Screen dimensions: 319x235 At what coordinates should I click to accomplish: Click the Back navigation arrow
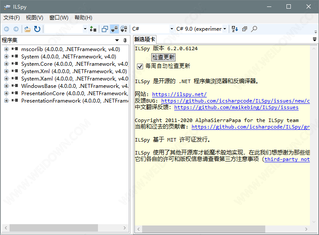7,29
